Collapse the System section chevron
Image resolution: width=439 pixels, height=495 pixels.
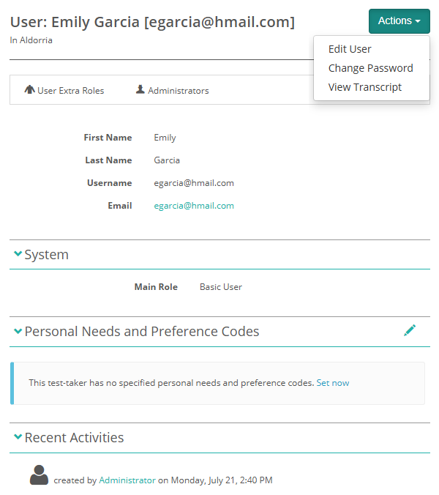[x=18, y=254]
